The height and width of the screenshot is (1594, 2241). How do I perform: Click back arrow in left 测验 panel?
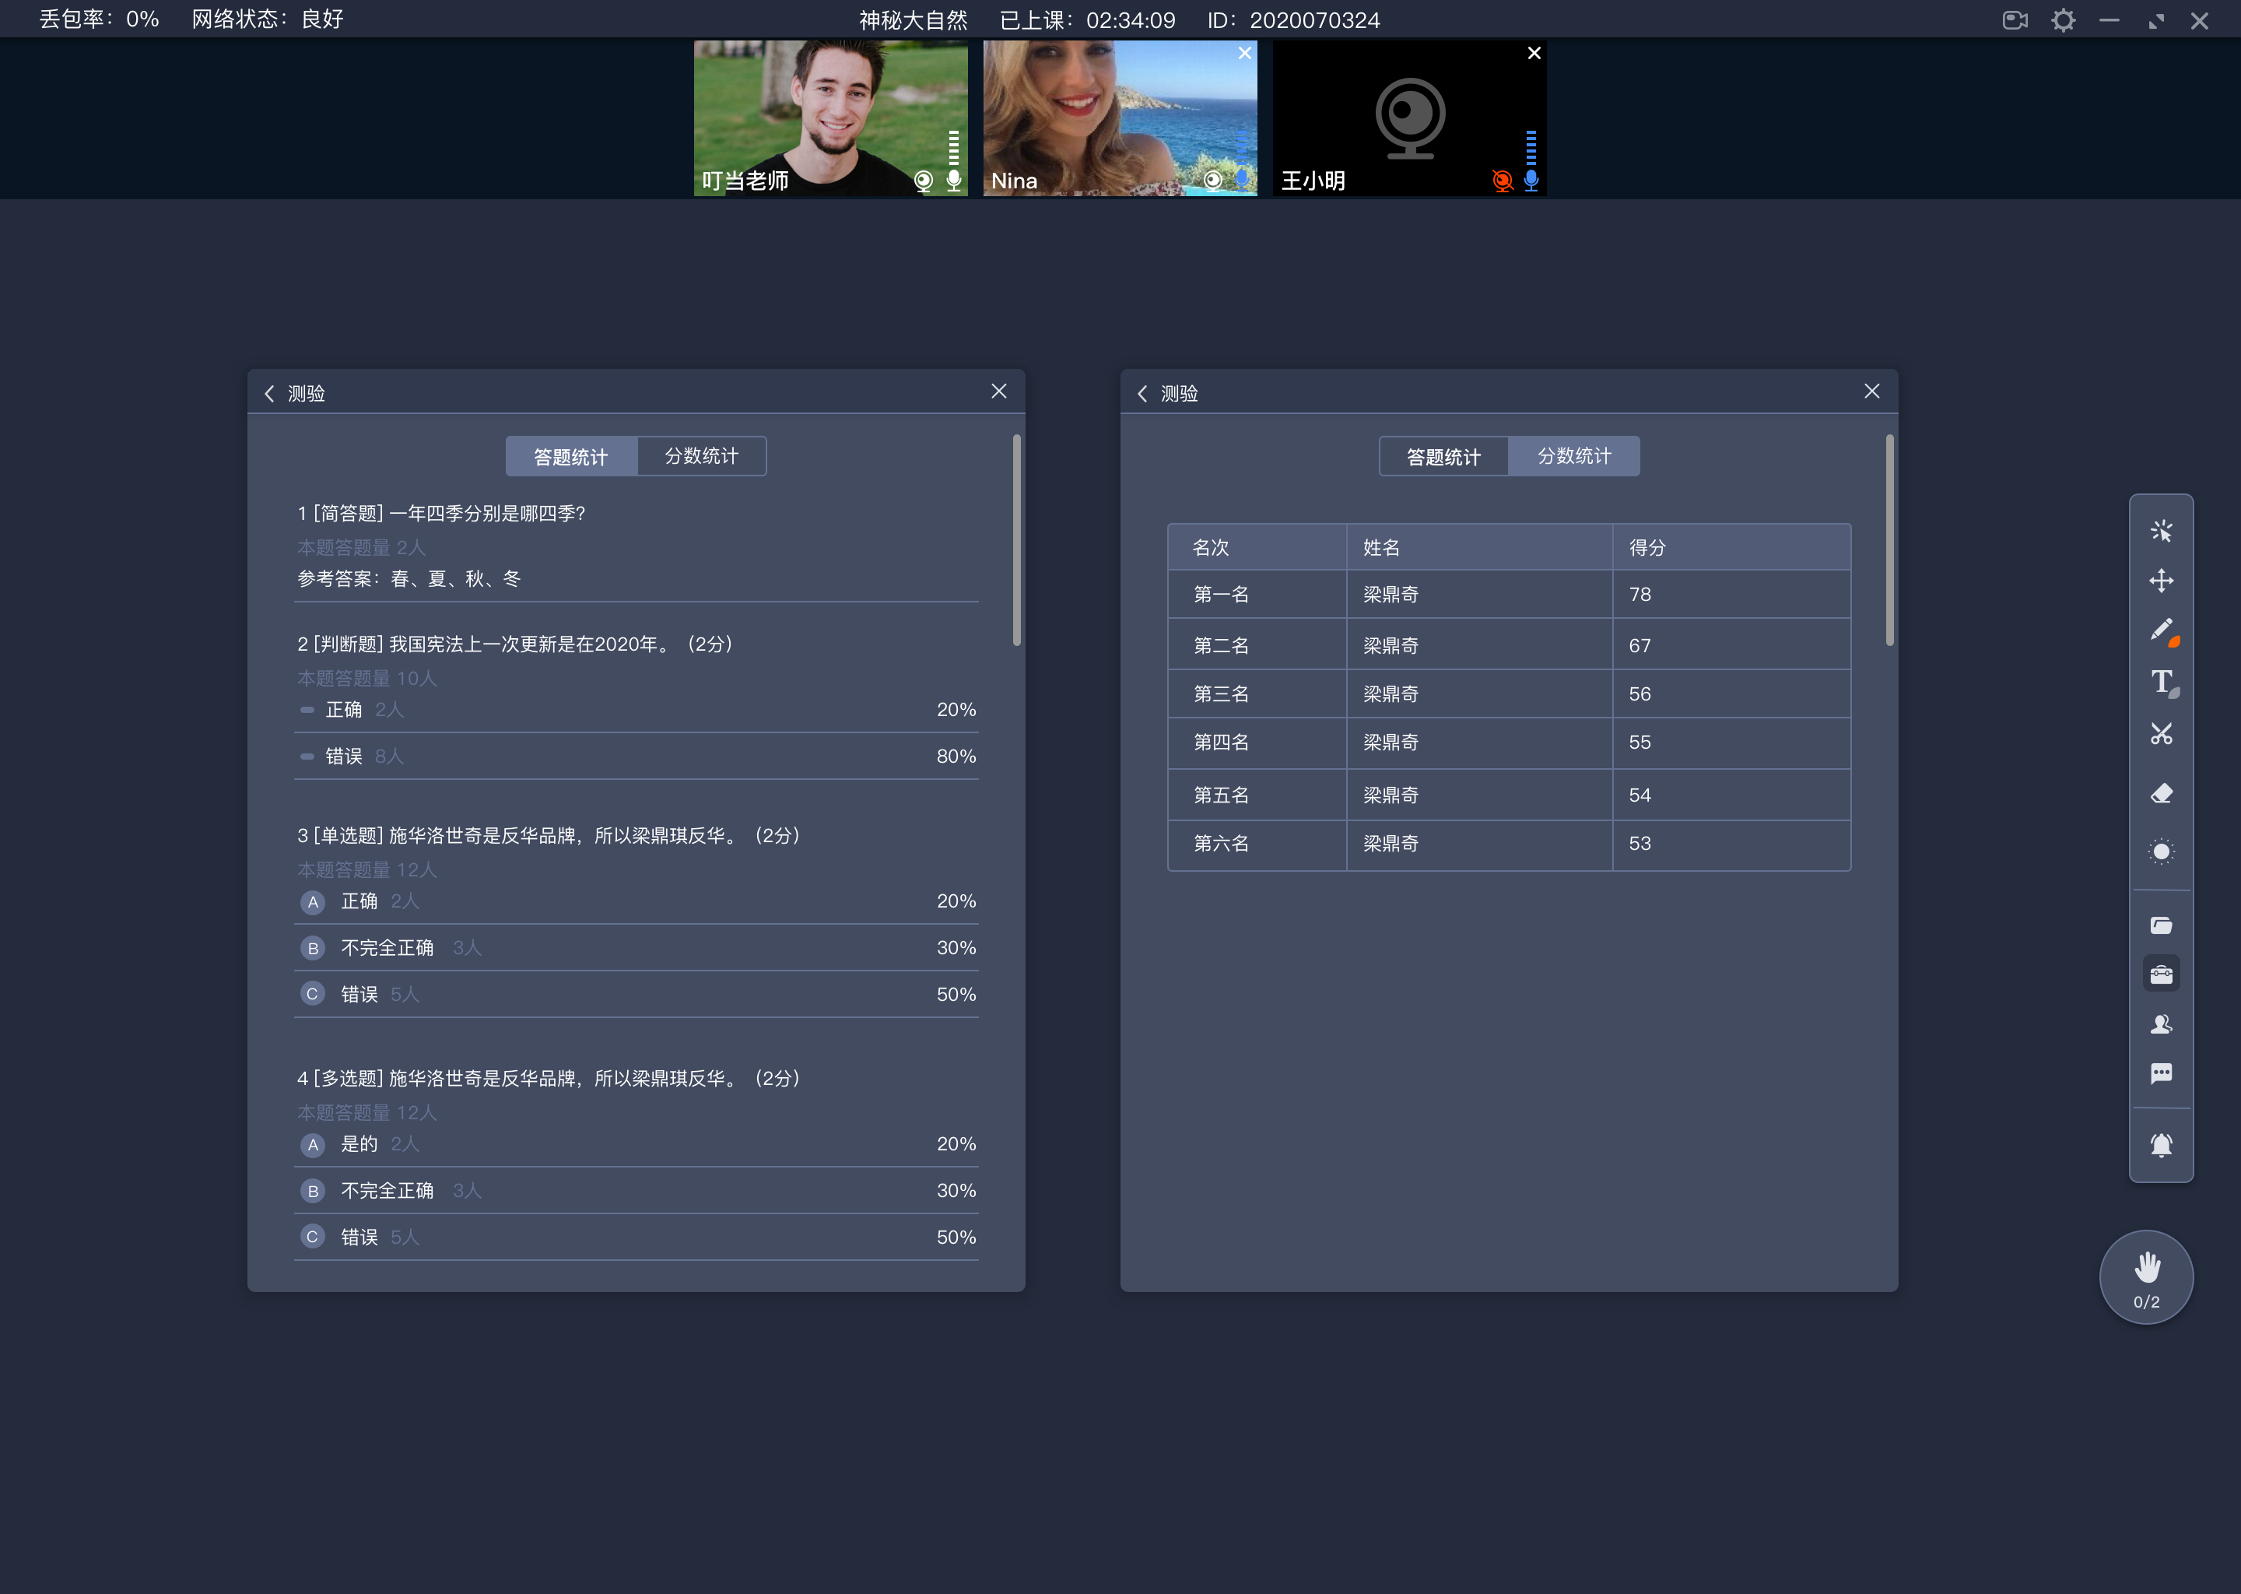(271, 391)
